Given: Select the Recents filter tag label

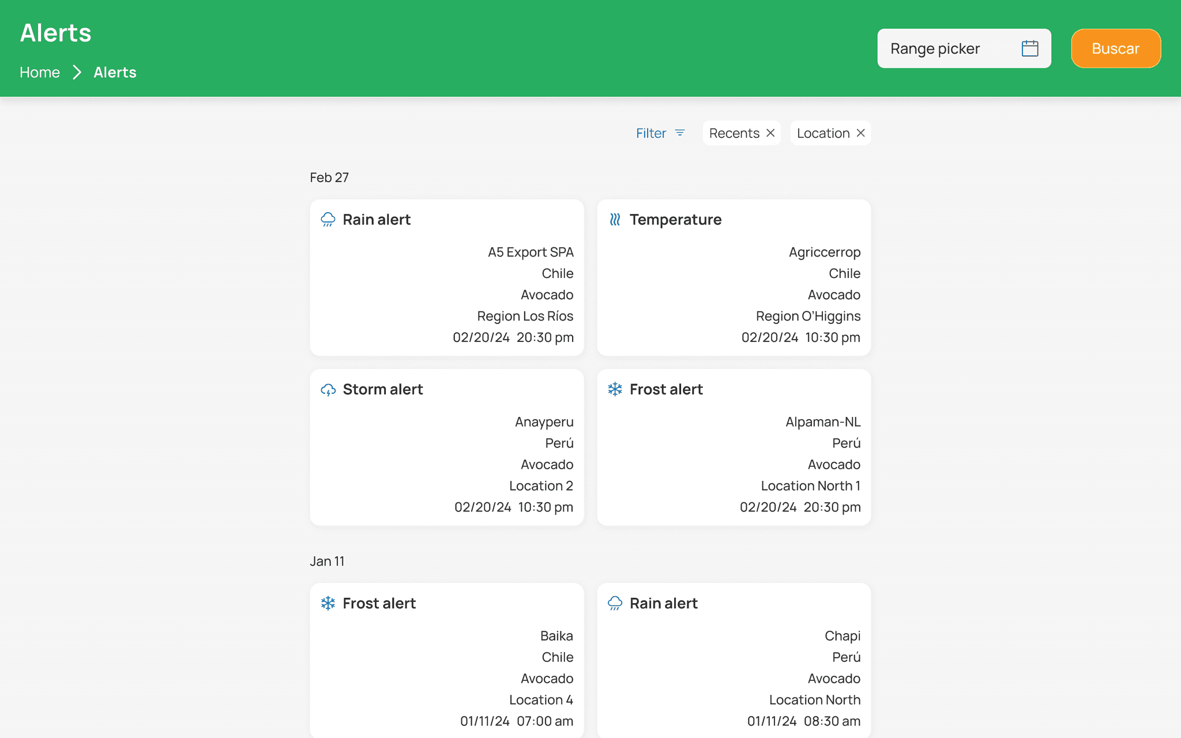Looking at the screenshot, I should point(734,133).
